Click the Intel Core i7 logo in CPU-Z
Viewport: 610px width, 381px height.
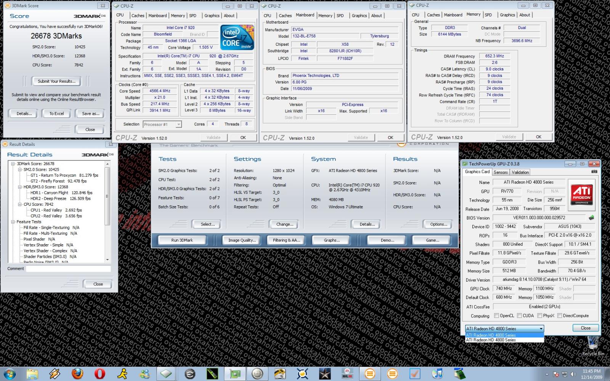pyautogui.click(x=237, y=37)
